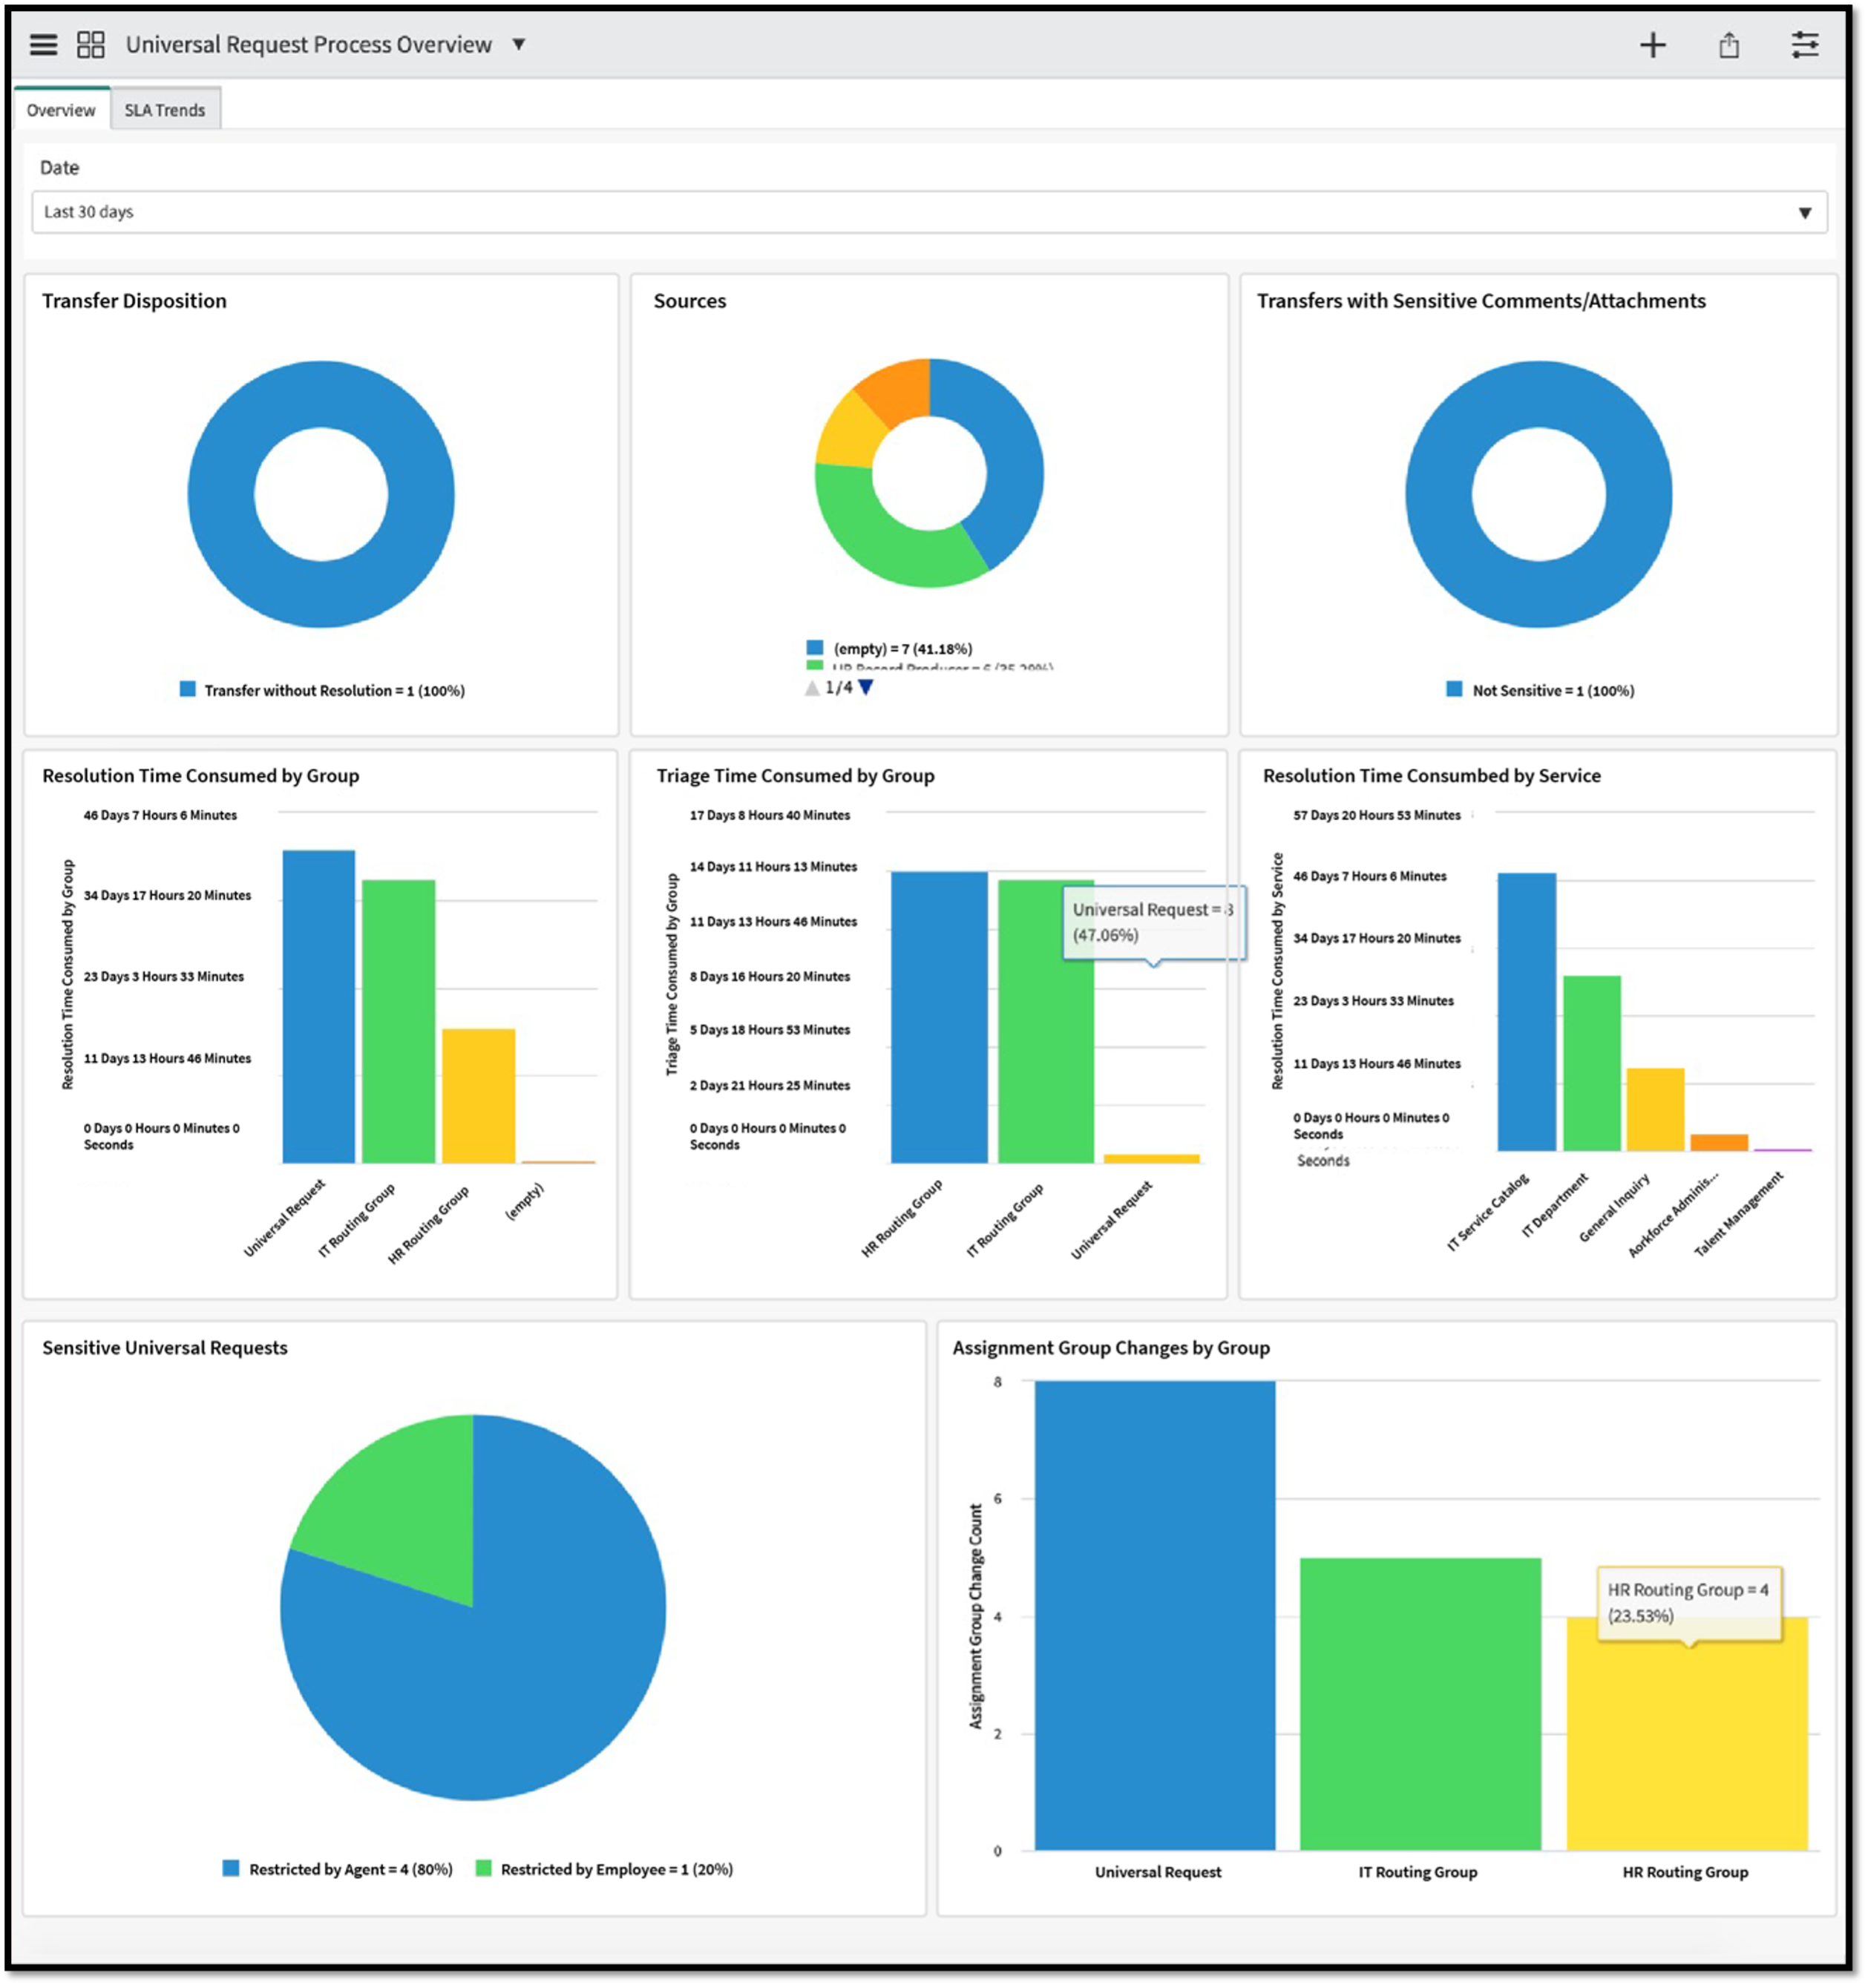Open the dashboard title dropdown arrow
Image resolution: width=1868 pixels, height=1988 pixels.
pos(517,44)
